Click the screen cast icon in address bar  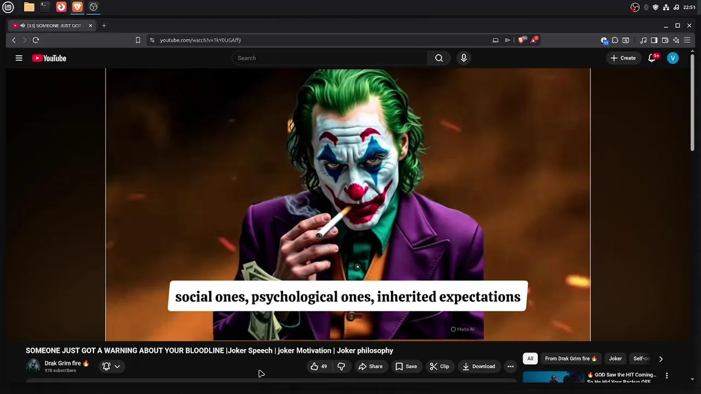coord(496,40)
